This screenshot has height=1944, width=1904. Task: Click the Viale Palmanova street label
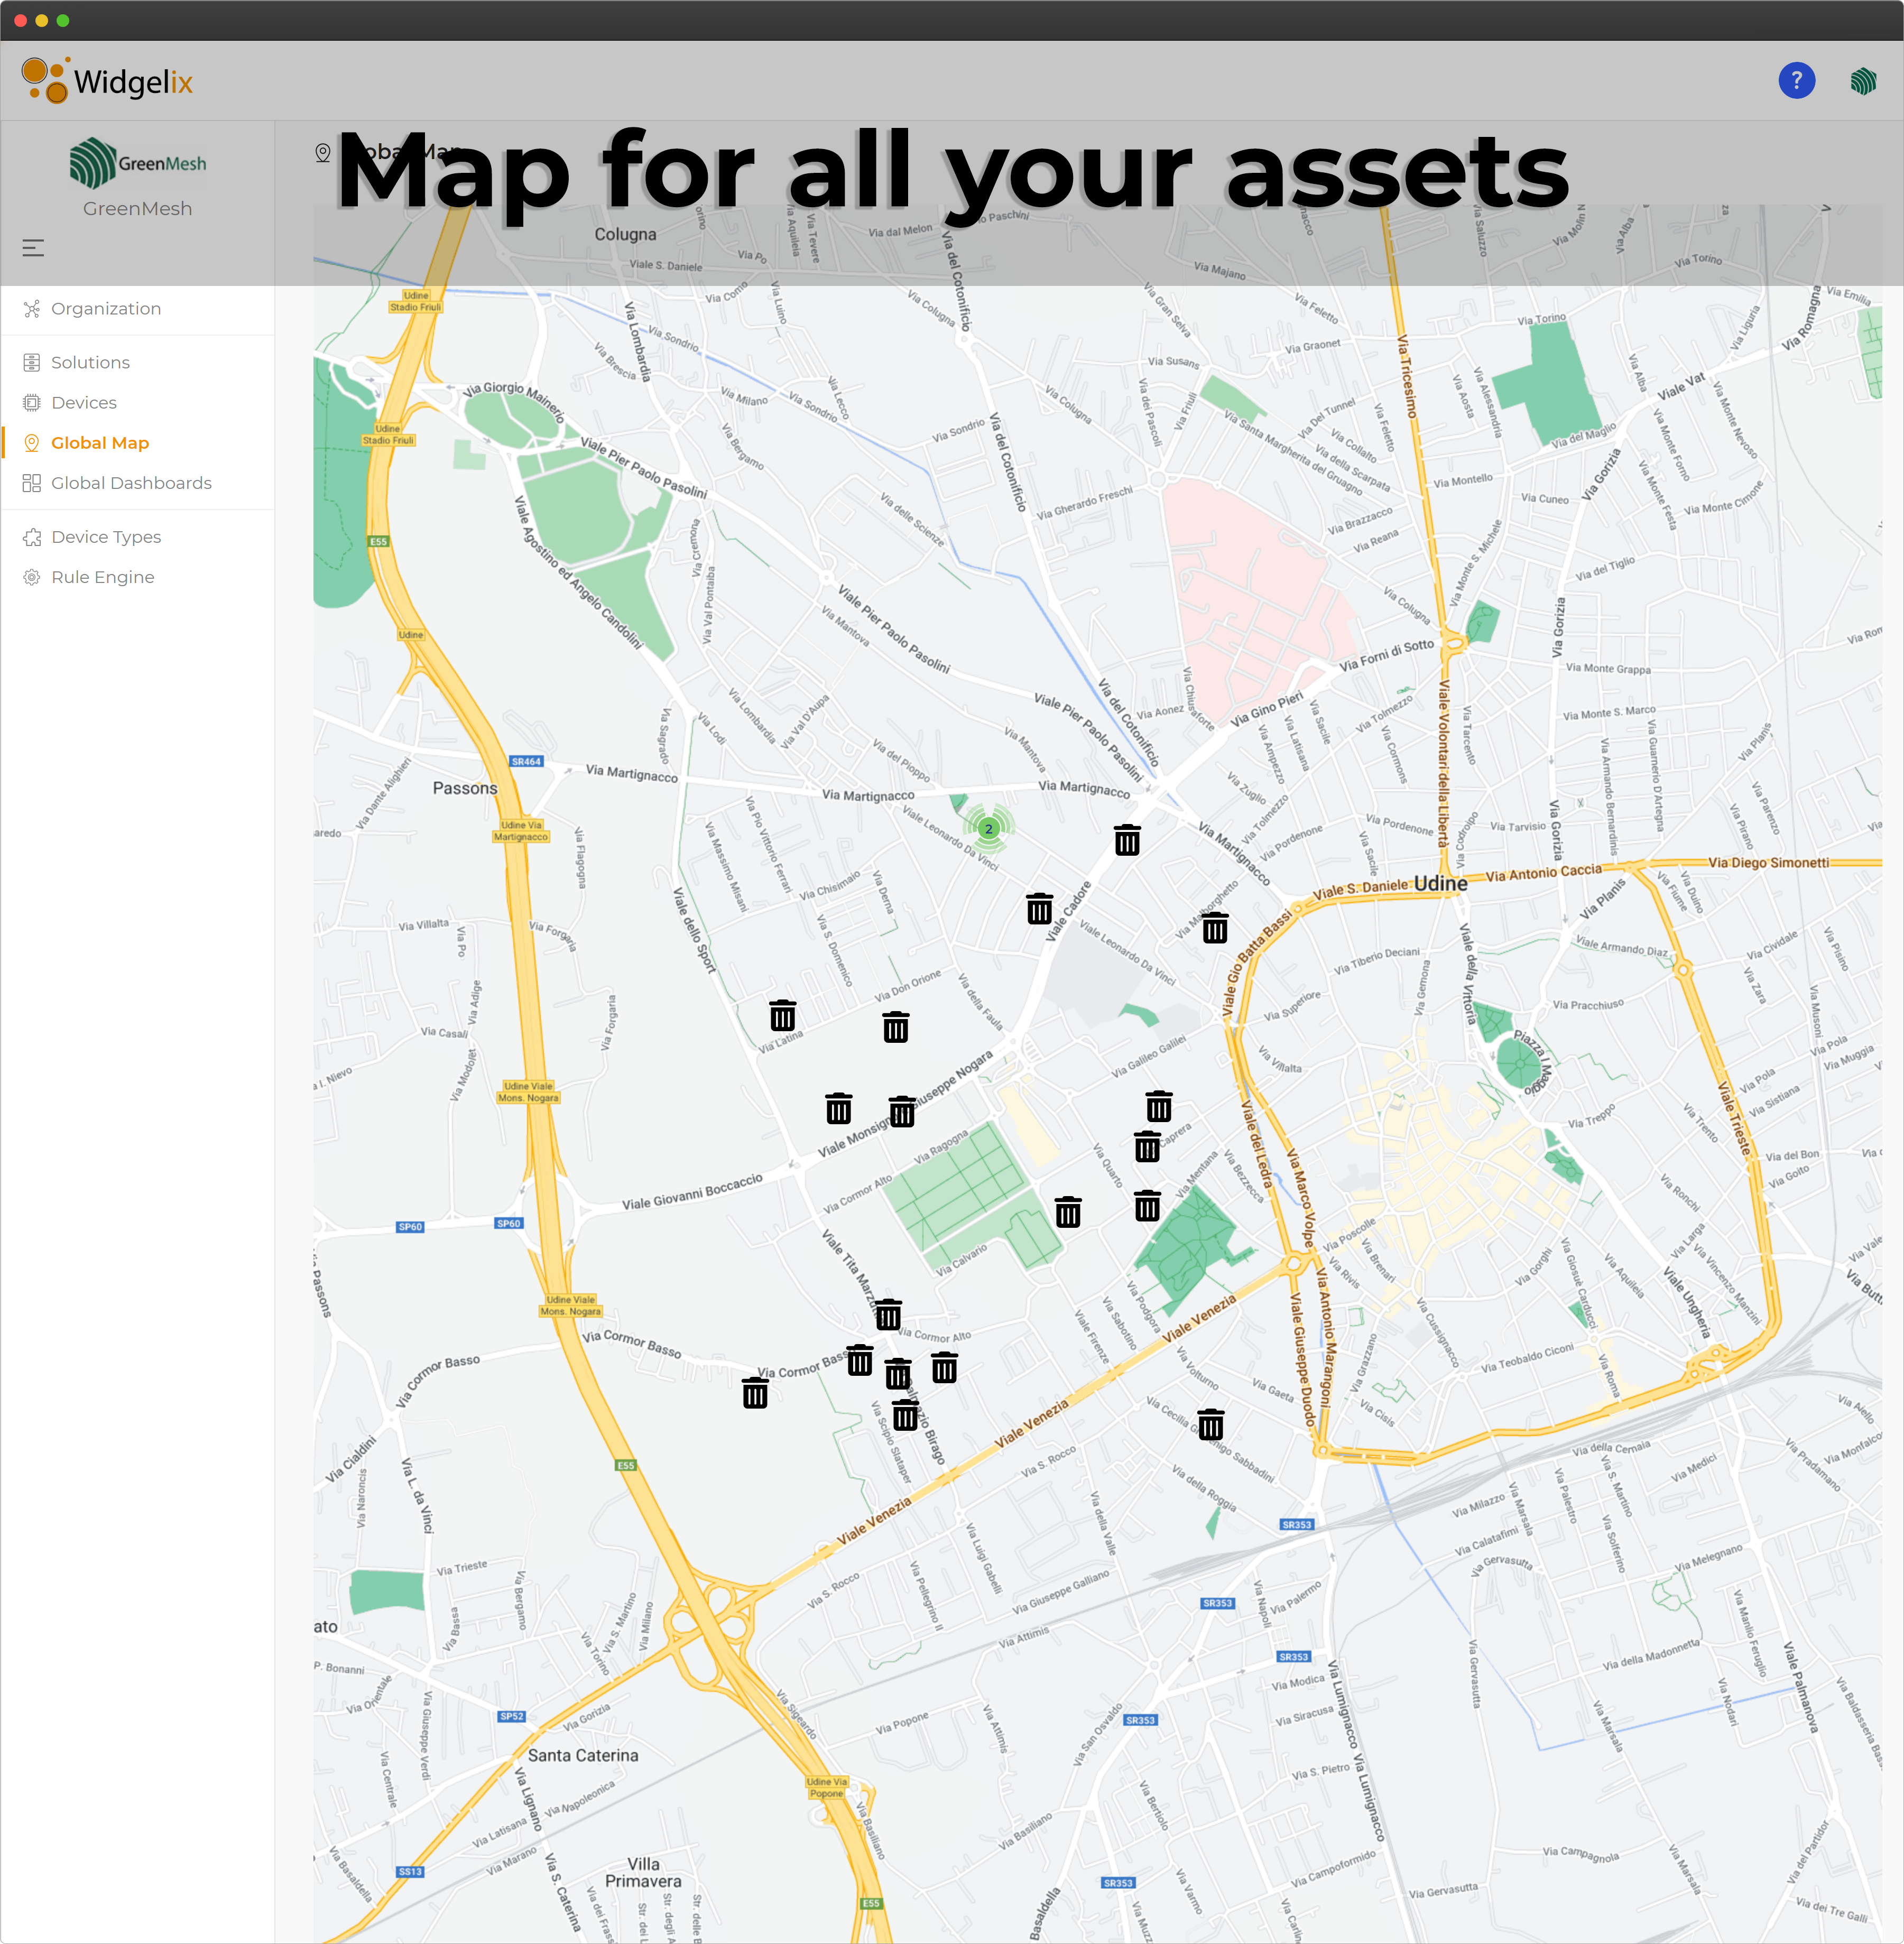click(x=1800, y=1687)
